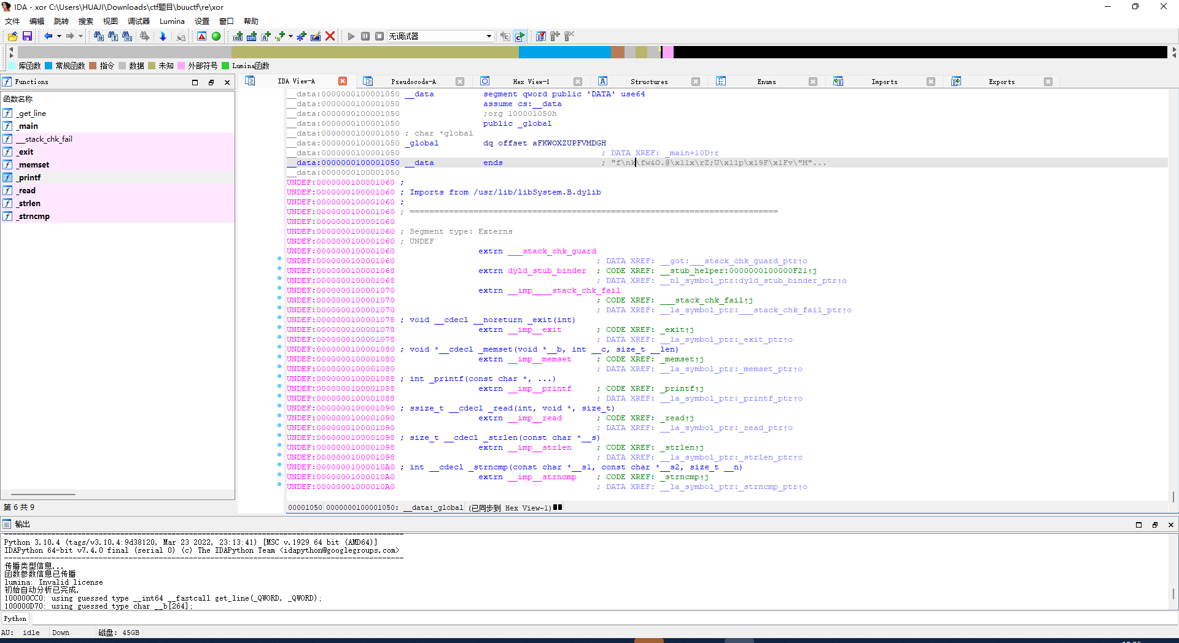Select _printf in the Functions list
Viewport: 1179px width, 643px height.
117,177
